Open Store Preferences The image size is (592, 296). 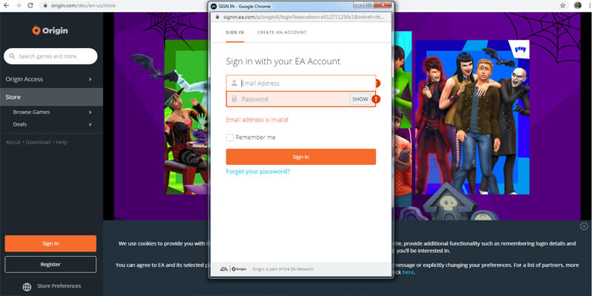point(59,286)
